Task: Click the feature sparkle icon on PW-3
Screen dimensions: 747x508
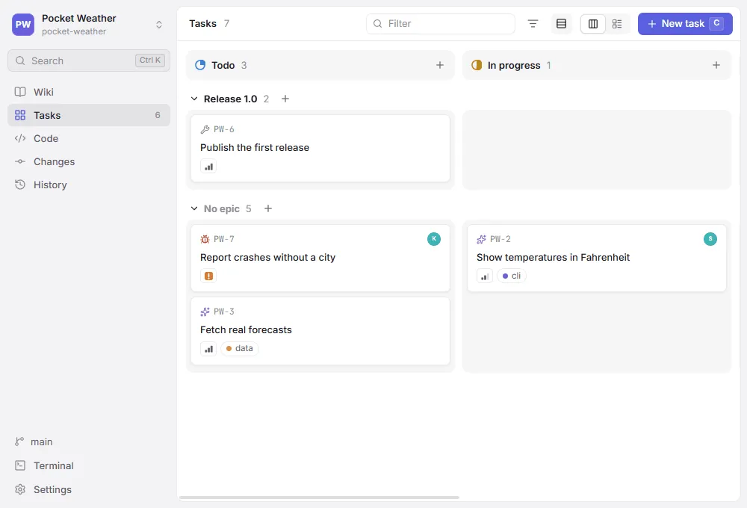Action: [x=205, y=312]
